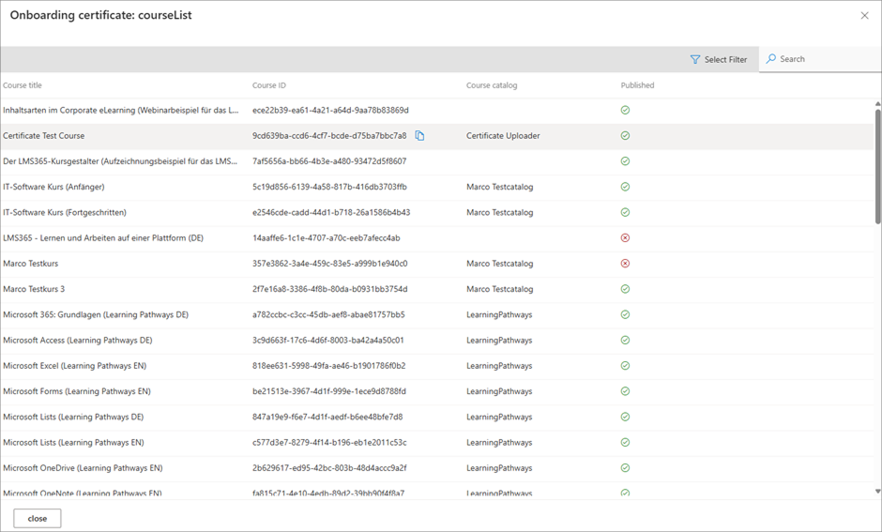Sort by Course catalog column header
This screenshot has height=532, width=882.
[x=492, y=85]
